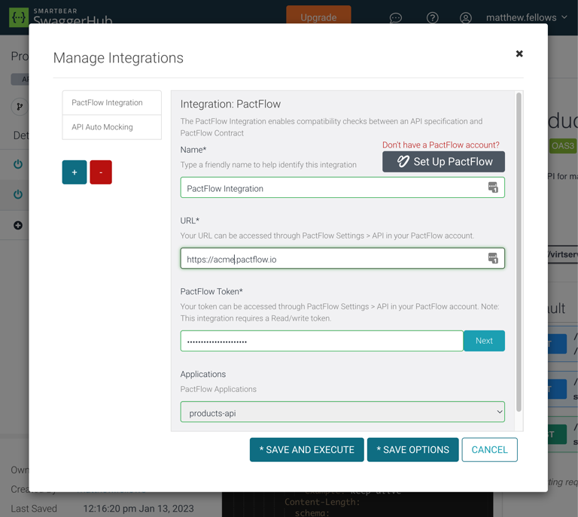
Task: Click the user profile avatar icon
Action: (466, 17)
